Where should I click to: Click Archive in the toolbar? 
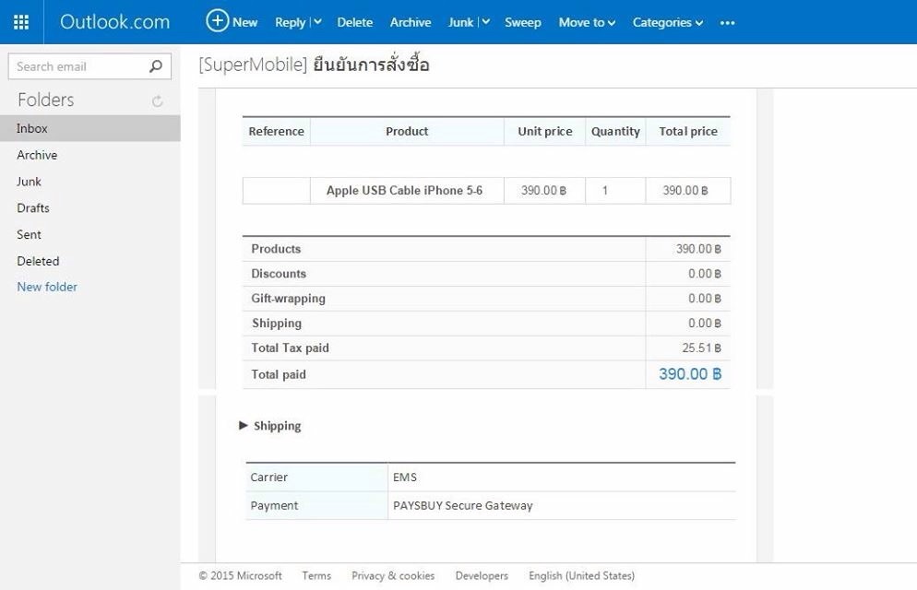(411, 22)
